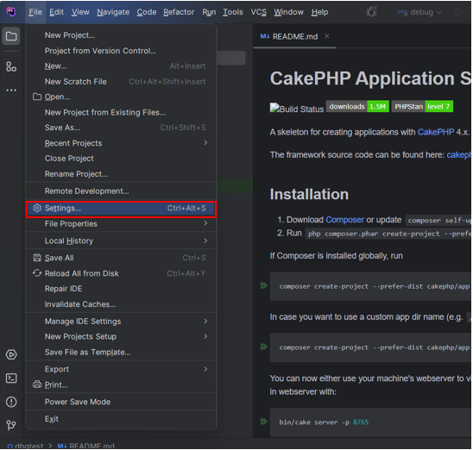
Task: Open the File menu
Action: (35, 12)
